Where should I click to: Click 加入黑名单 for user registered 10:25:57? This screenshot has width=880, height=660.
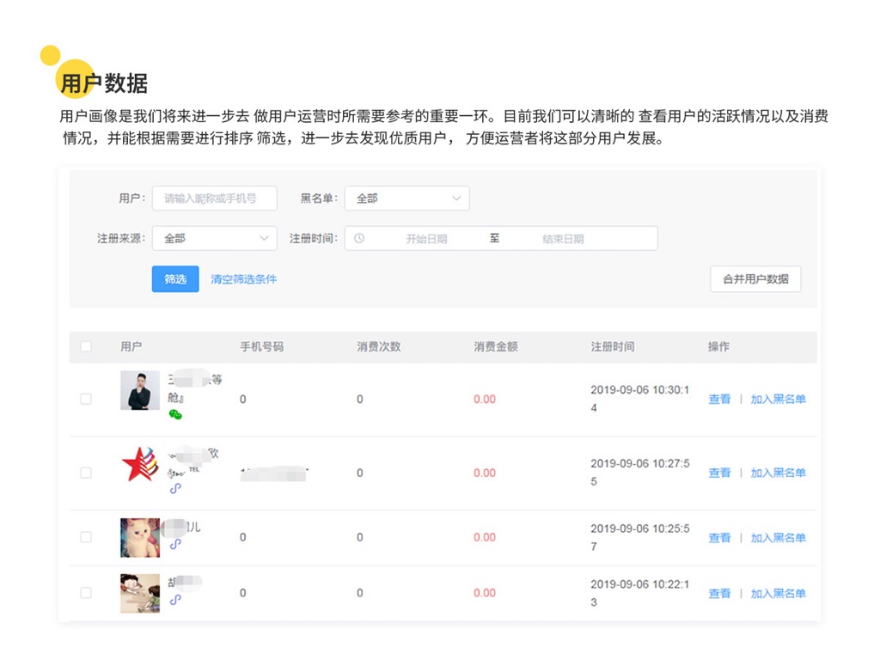779,538
